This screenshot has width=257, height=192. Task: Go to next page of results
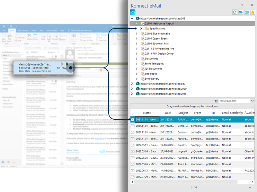tap(250, 188)
